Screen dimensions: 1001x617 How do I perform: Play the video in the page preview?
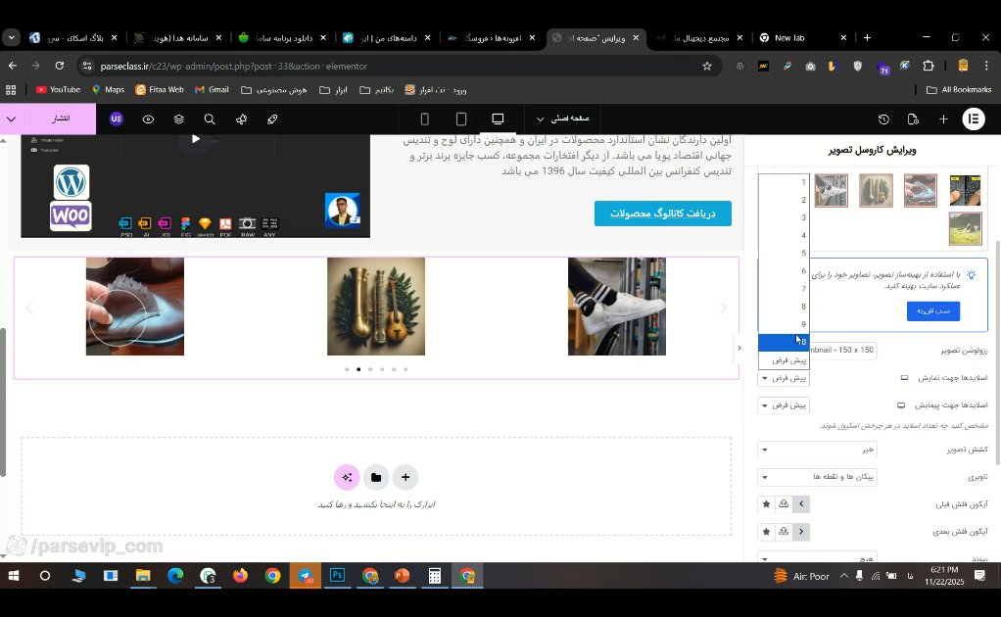(196, 139)
